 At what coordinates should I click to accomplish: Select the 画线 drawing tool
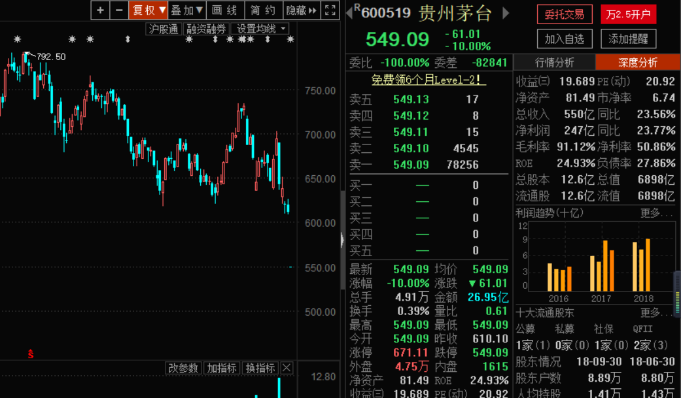coord(225,10)
